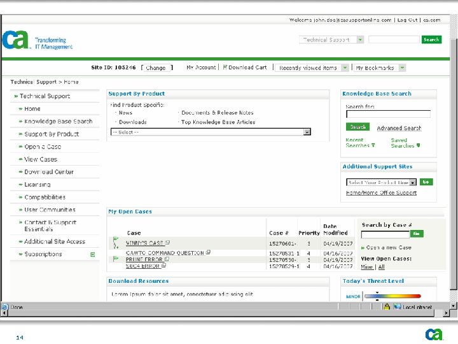Click the page icon beside Done status
This screenshot has width=458, height=344.
5,307
